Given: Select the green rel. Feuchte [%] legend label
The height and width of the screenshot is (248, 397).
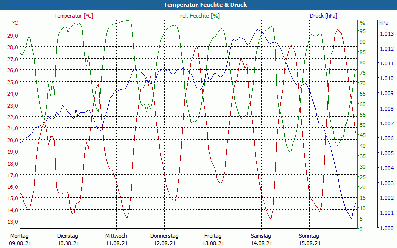Looking at the screenshot, I should pos(200,16).
